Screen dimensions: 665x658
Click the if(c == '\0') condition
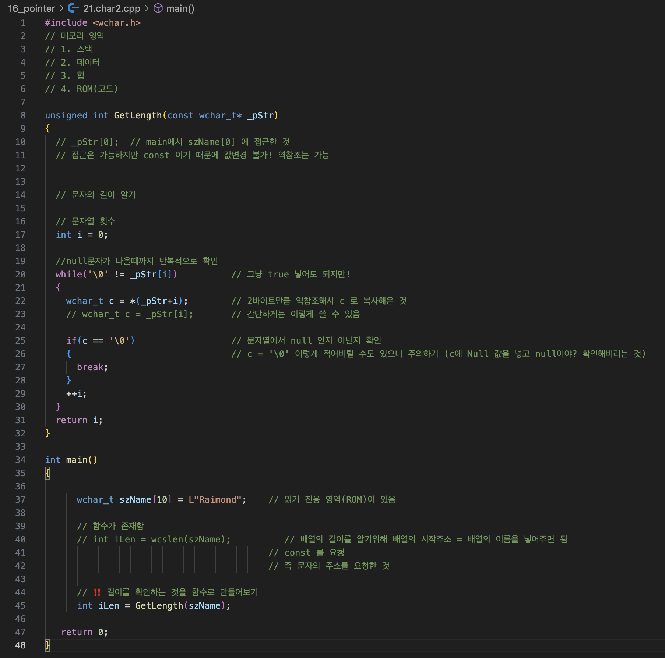[101, 341]
